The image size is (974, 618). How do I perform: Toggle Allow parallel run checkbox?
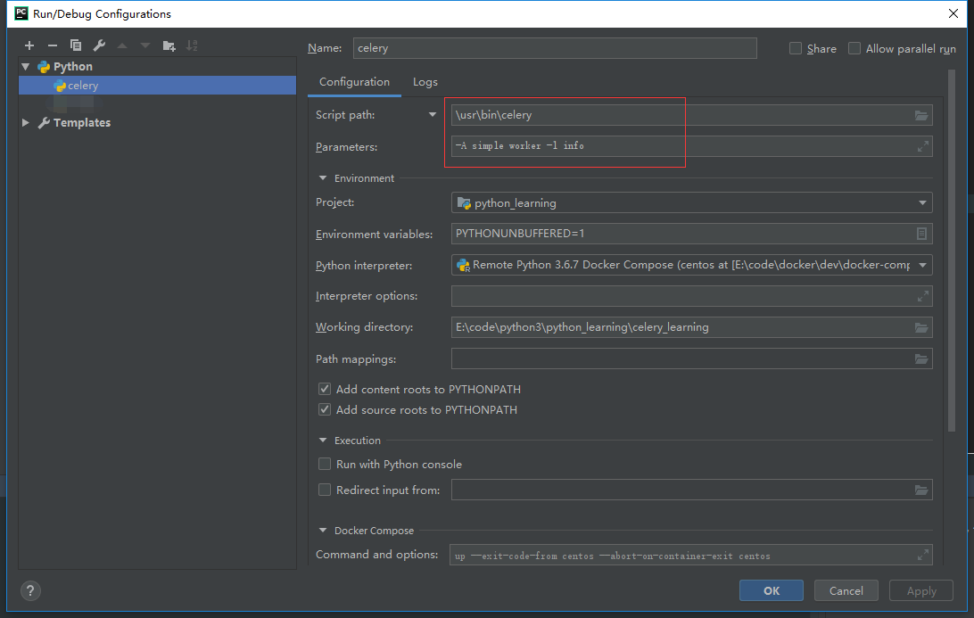[x=854, y=49]
